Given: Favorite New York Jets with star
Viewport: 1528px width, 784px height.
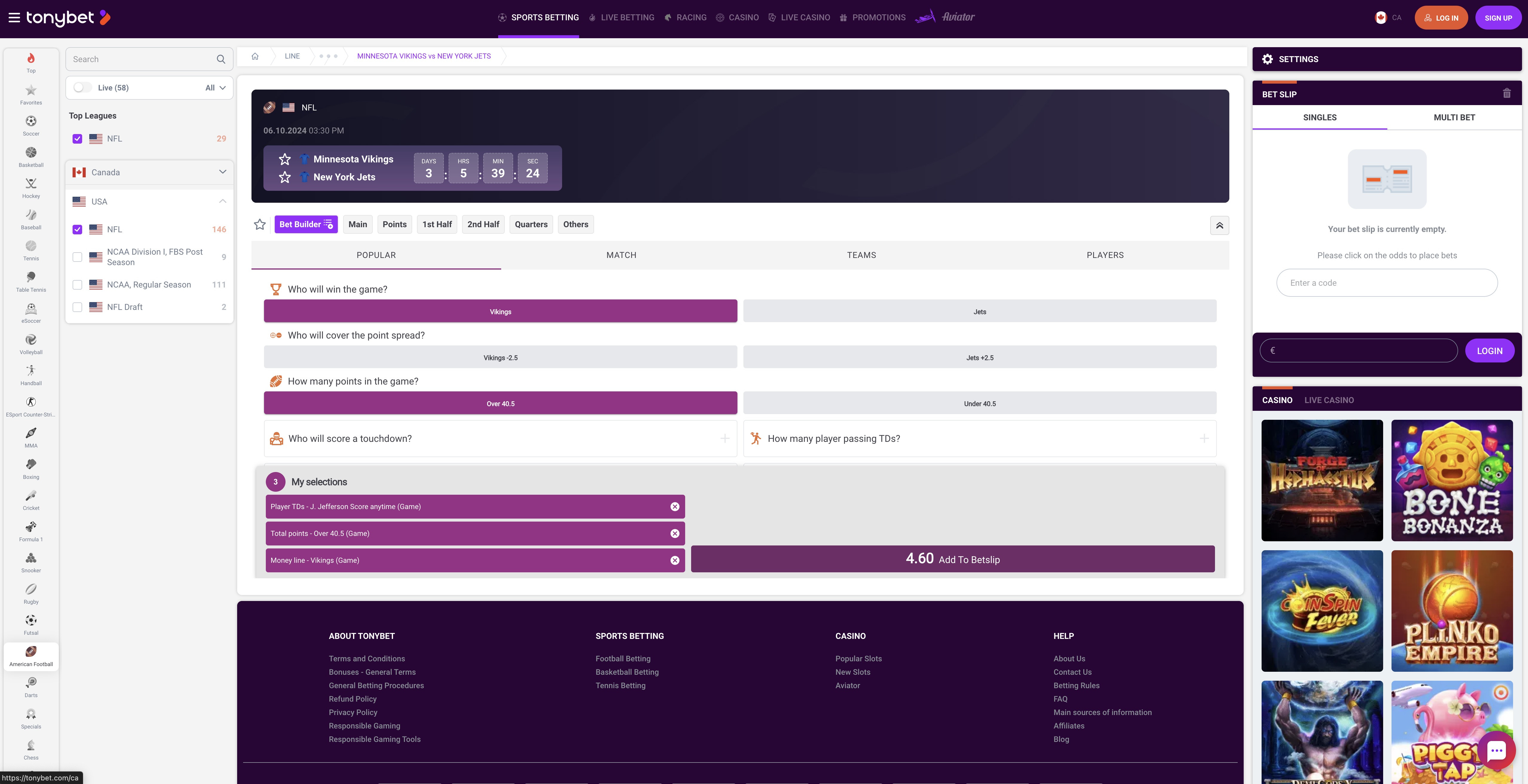Looking at the screenshot, I should (x=285, y=177).
